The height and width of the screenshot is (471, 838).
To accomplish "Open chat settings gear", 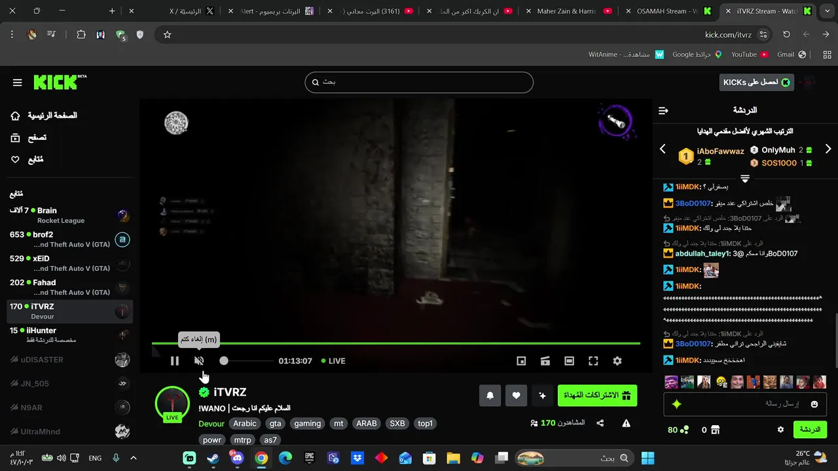I will tap(780, 430).
